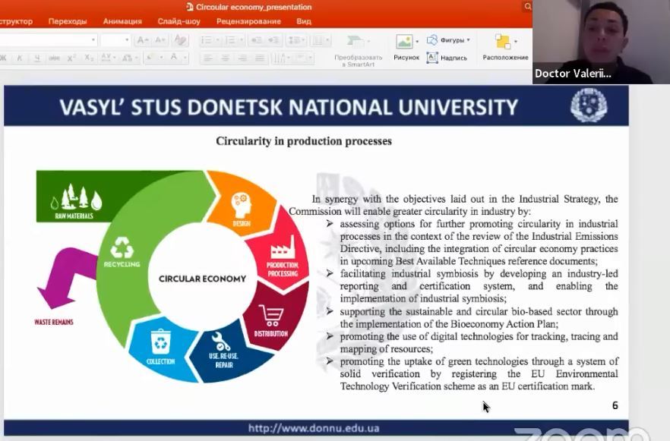Click the title 'Circularity in production processes'

coord(304,141)
